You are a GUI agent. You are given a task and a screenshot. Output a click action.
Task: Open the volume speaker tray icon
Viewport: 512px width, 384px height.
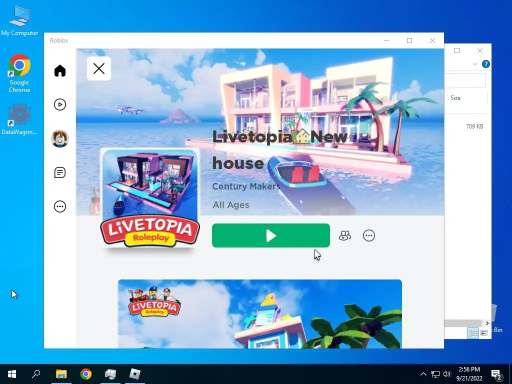pos(447,374)
